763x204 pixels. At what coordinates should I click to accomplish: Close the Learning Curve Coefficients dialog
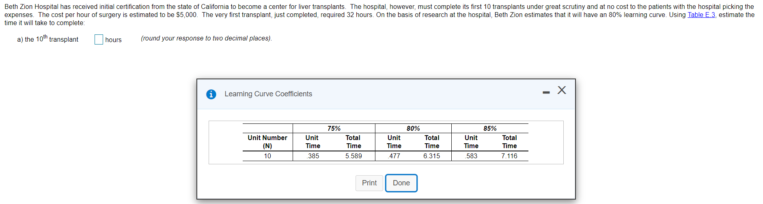562,90
